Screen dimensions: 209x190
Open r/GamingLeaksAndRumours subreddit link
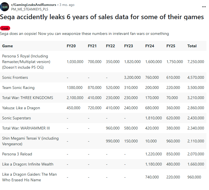pyautogui.click(x=34, y=5)
